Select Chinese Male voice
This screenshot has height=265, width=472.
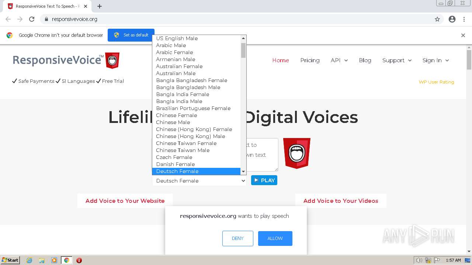[196, 122]
